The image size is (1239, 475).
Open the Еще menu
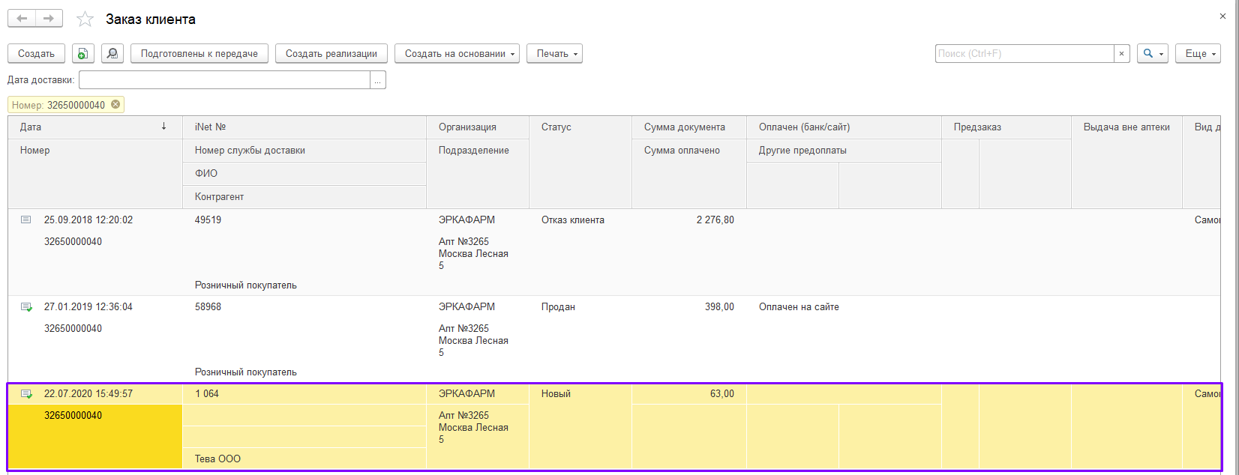1198,54
